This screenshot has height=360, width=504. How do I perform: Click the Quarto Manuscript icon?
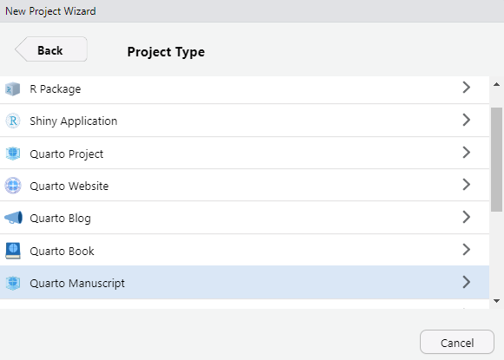point(13,283)
